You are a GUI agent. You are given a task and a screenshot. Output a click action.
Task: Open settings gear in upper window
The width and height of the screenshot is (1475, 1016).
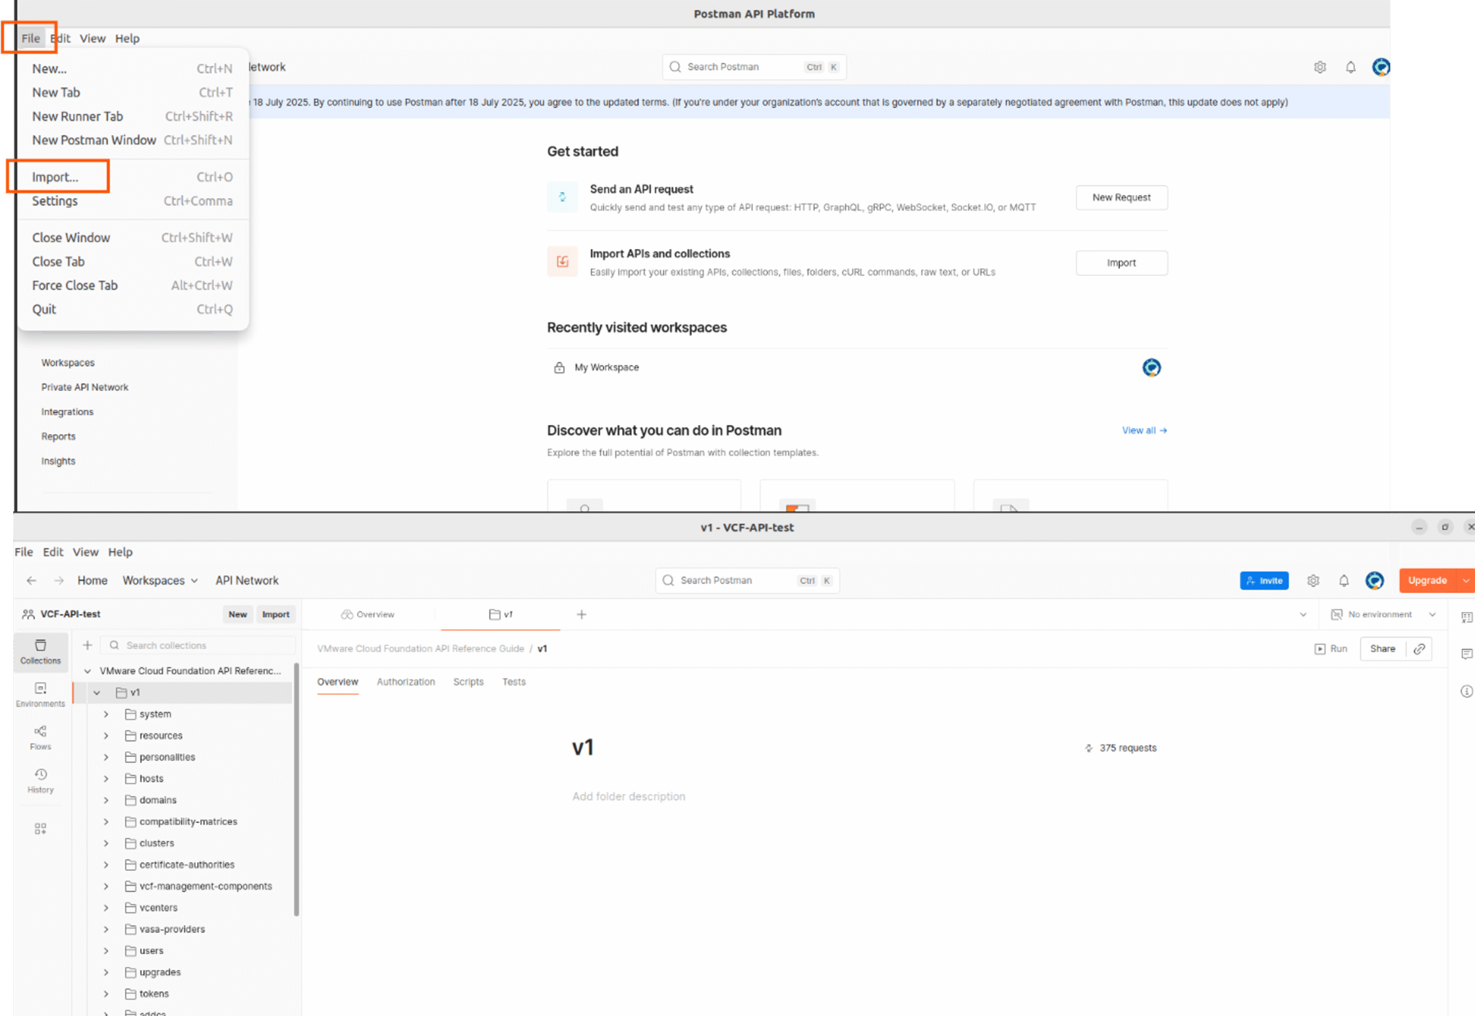[1319, 67]
